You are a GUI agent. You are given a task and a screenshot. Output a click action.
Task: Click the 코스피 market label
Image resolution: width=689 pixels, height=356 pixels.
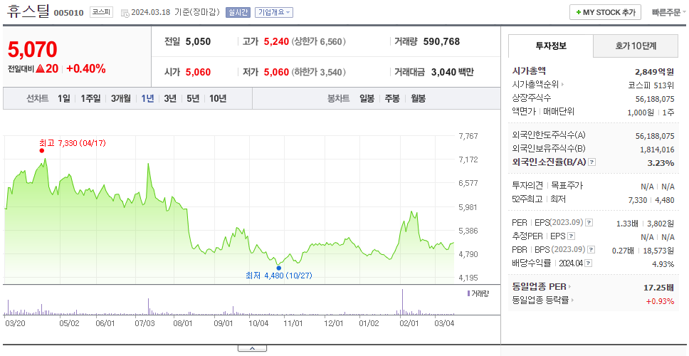[102, 12]
